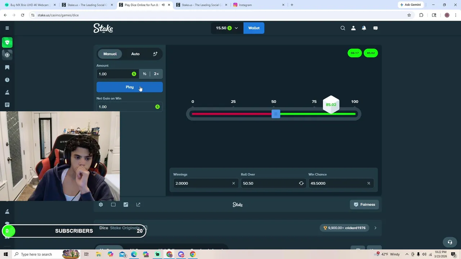Screen dimensions: 461x259
Task: Switch to Buy MX Brio webcam tab
Action: click(x=30, y=5)
